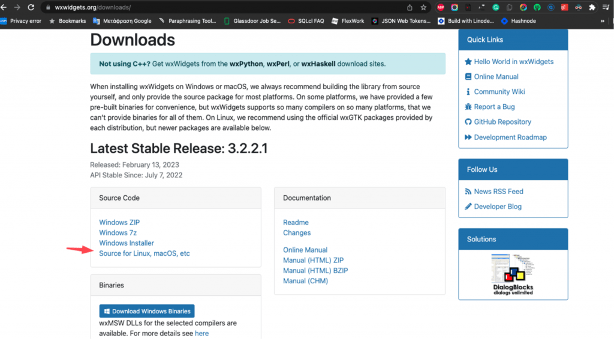The height and width of the screenshot is (339, 614).
Task: Bookmark this page with the star icon
Action: (423, 7)
